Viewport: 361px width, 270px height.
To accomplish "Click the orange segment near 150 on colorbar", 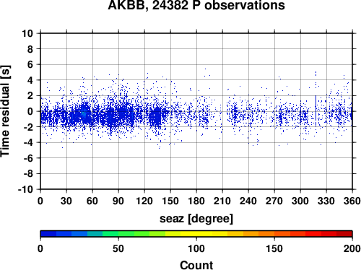I will (274, 234).
